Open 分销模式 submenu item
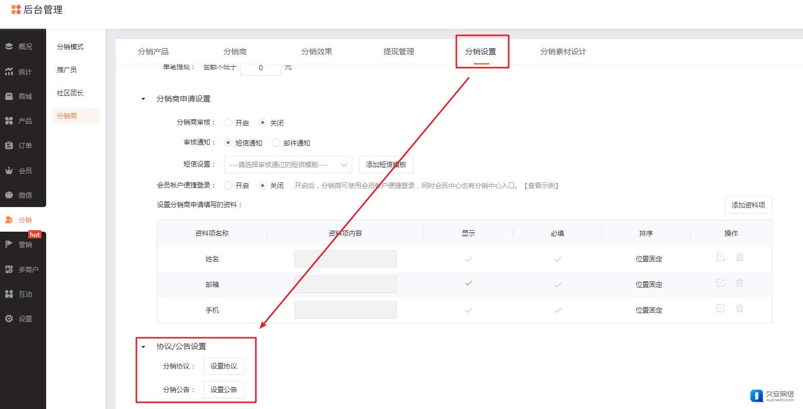Viewport: 803px width, 409px height. coord(70,47)
